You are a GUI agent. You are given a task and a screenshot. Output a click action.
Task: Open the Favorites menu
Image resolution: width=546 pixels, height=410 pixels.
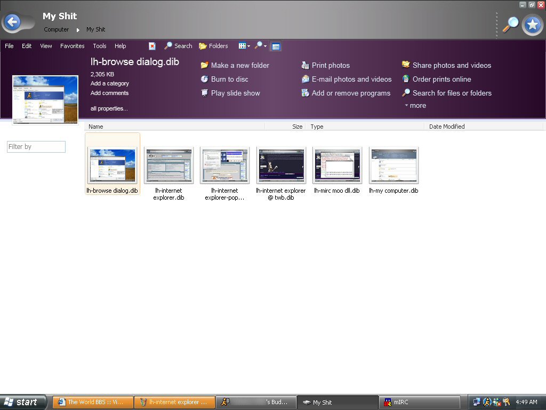click(x=72, y=46)
